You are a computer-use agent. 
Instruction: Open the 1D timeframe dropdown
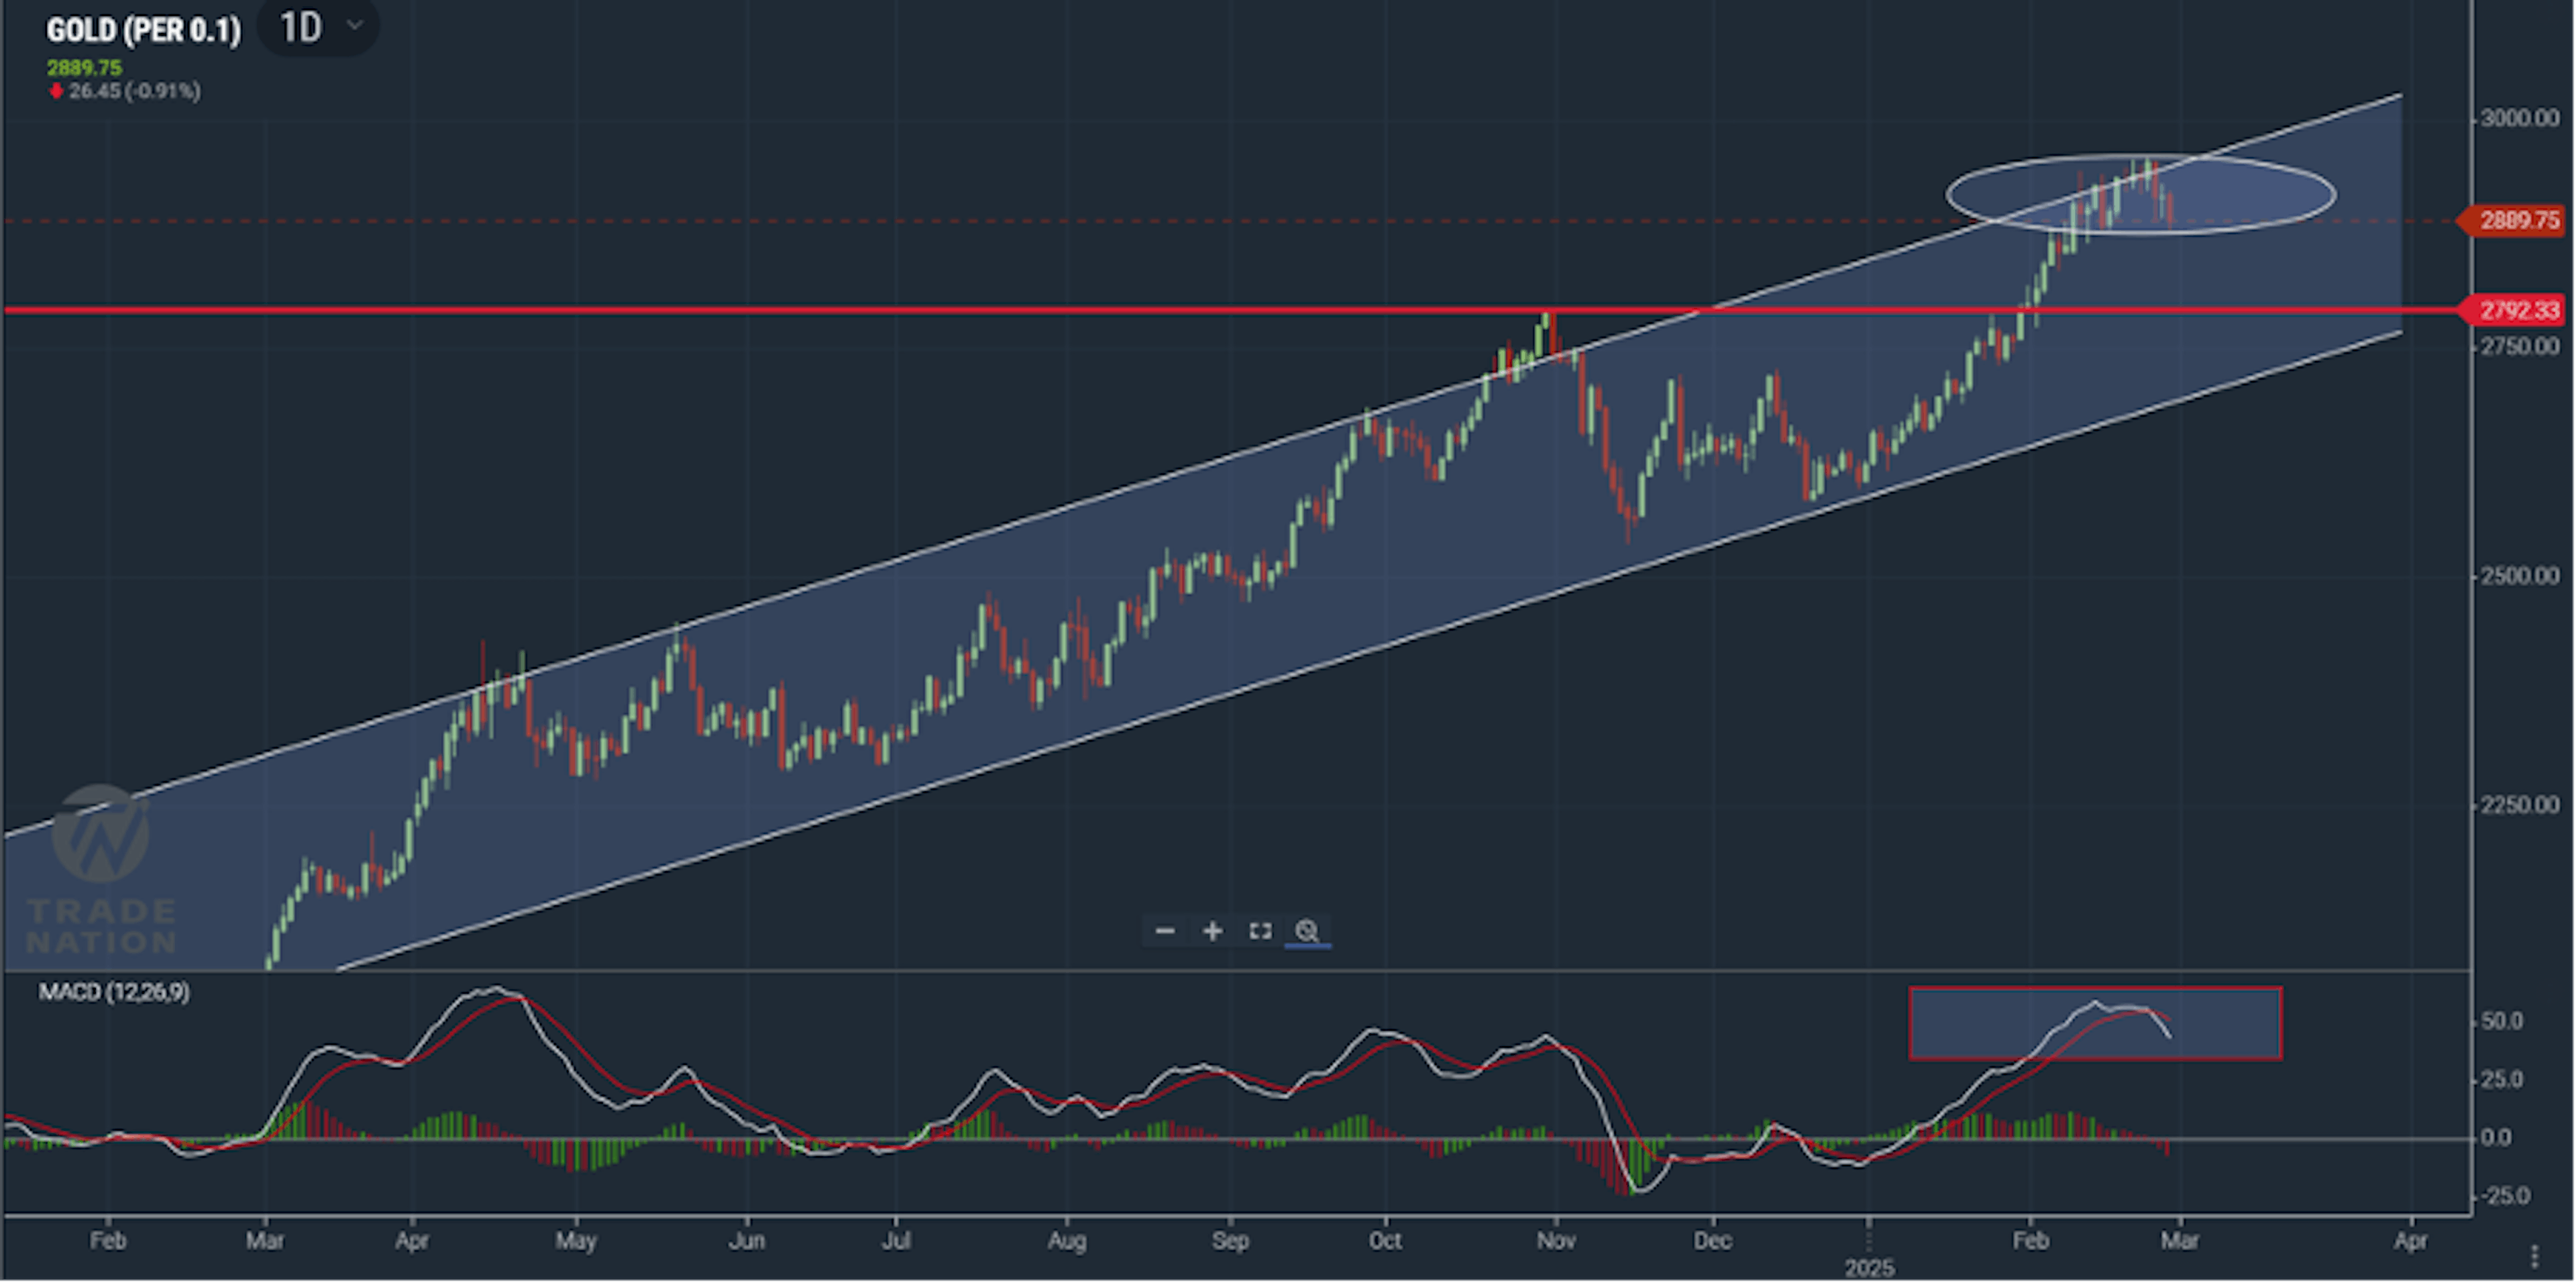click(319, 26)
